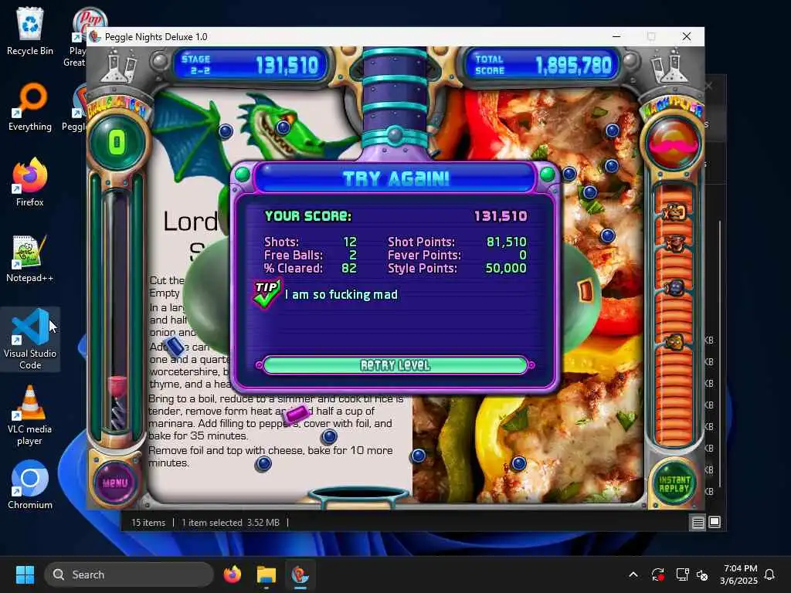Click the Total Score 1,895,780 display
The height and width of the screenshot is (593, 791).
(x=542, y=65)
